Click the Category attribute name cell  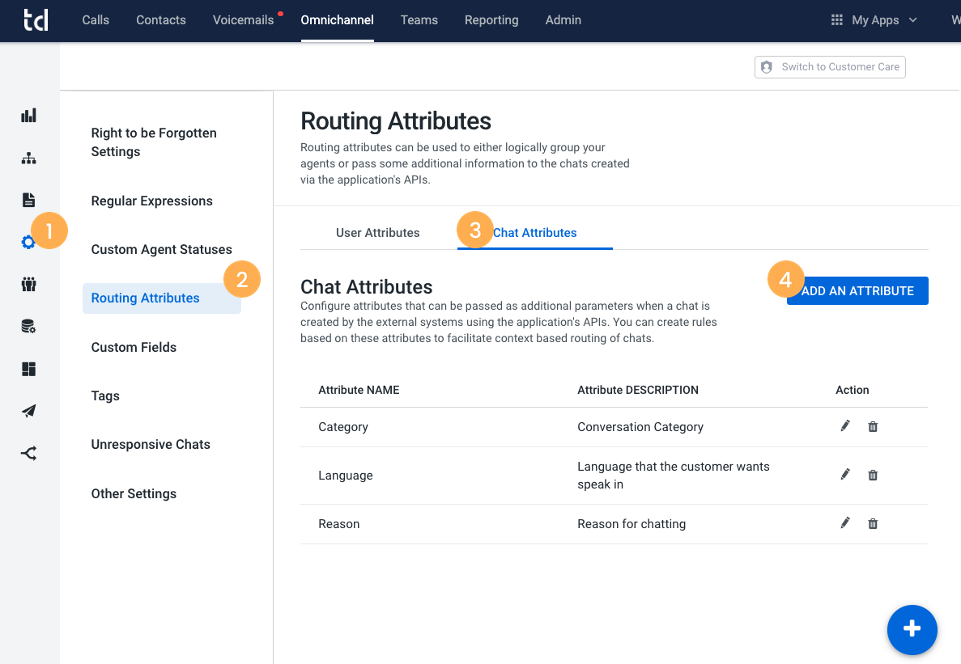tap(343, 426)
